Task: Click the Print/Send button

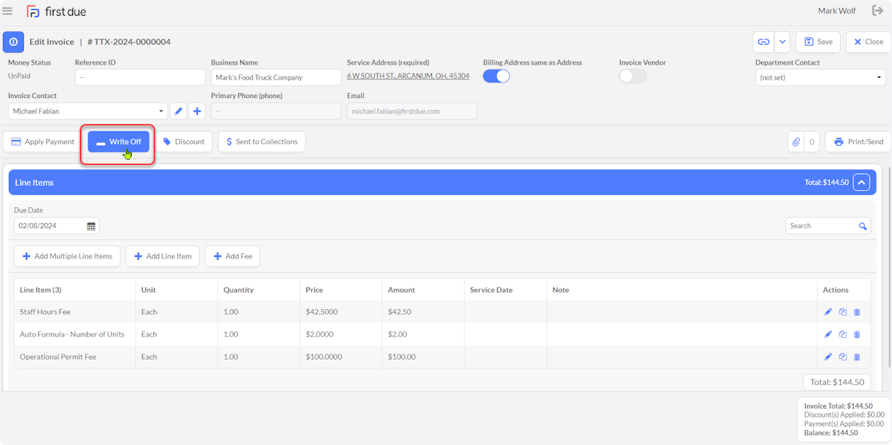Action: [858, 142]
